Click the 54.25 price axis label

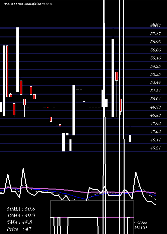(x=156, y=66)
